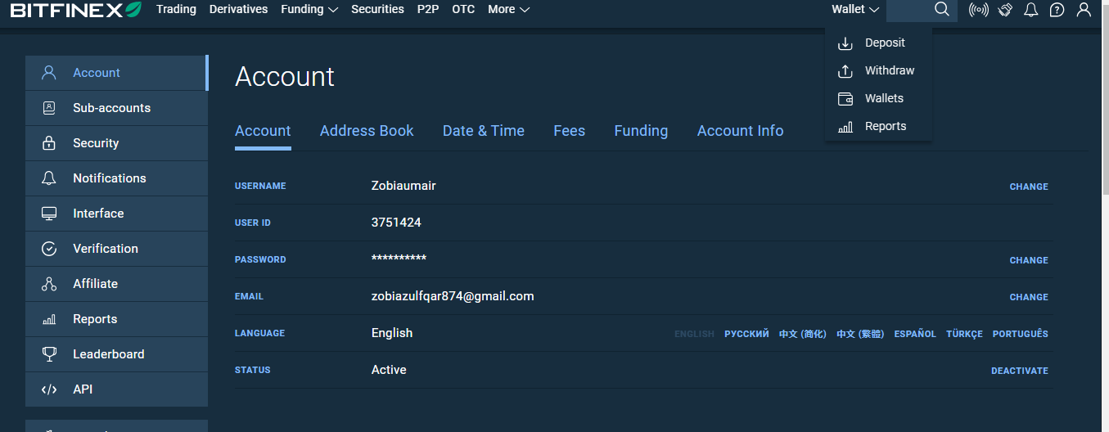Click the Affiliate network icon

49,284
